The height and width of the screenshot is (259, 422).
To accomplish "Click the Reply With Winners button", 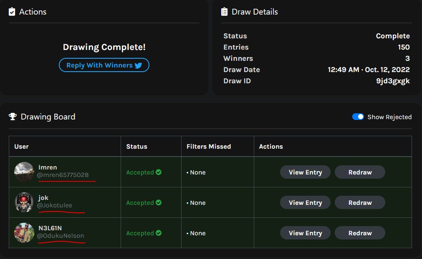I will (104, 65).
